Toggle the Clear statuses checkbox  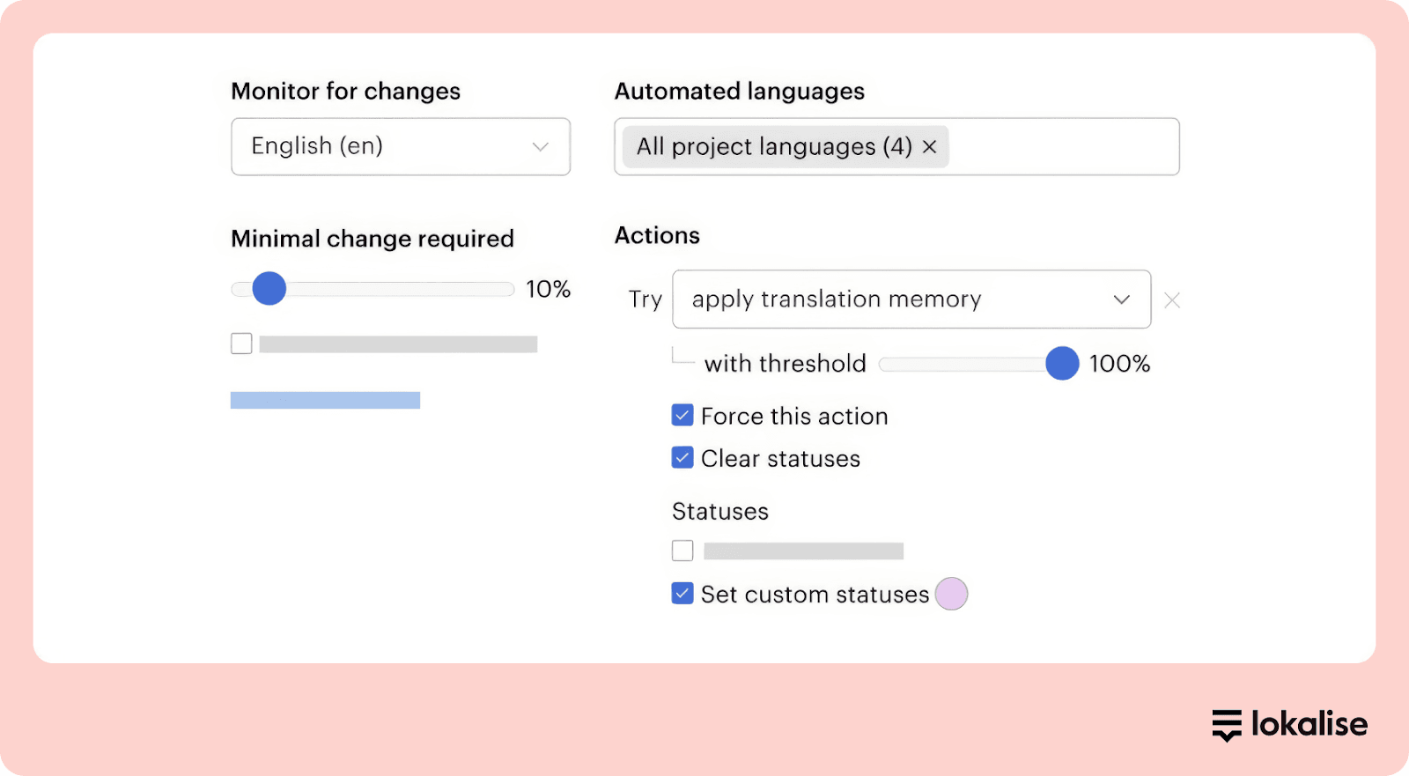click(x=682, y=458)
